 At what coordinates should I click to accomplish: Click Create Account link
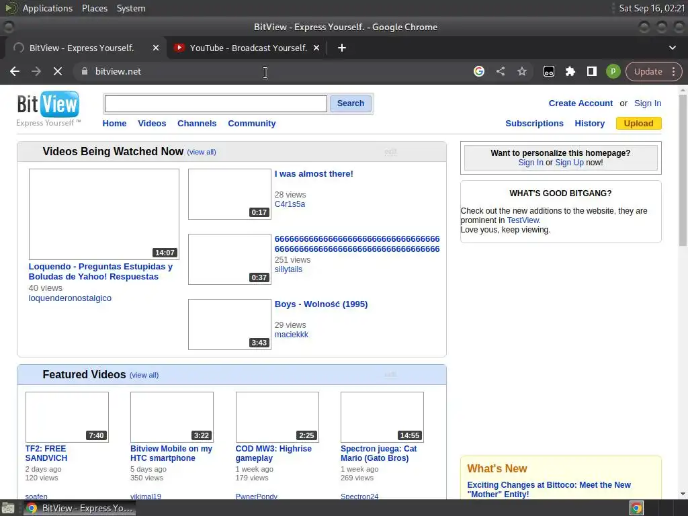click(x=580, y=103)
